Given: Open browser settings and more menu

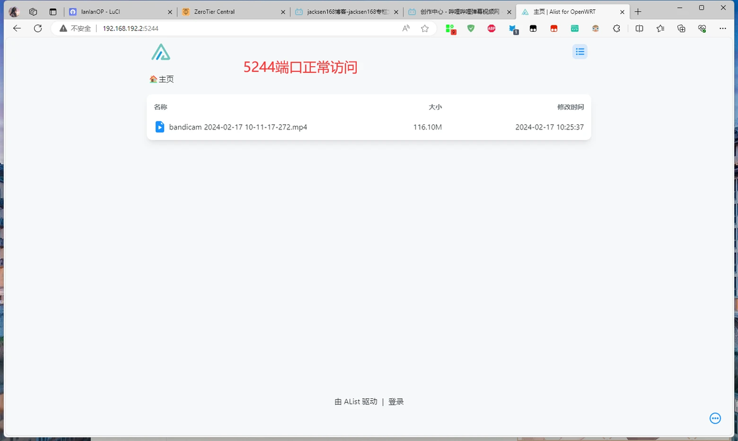Looking at the screenshot, I should point(723,28).
